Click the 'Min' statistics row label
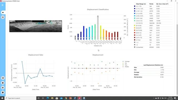Screen dimensions: 178x100 pyautogui.click(x=135, y=70)
